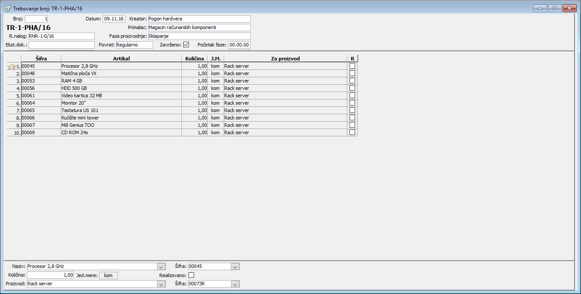This screenshot has height=294, width=581.
Task: Click the Datum field 09.11.16
Action: [114, 19]
